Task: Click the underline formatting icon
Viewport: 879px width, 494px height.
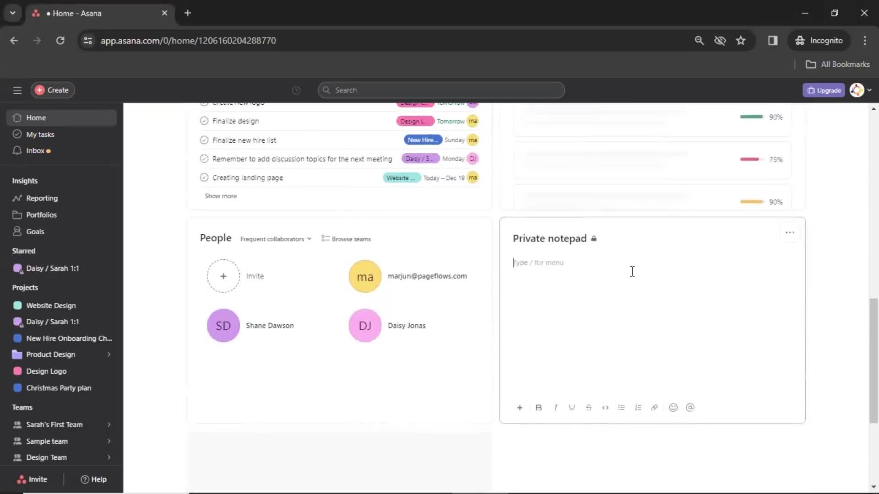Action: (x=572, y=407)
